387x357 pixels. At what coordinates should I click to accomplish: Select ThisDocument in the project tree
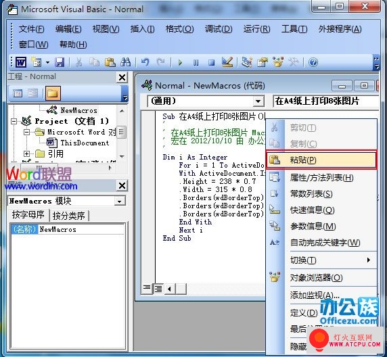click(x=85, y=143)
